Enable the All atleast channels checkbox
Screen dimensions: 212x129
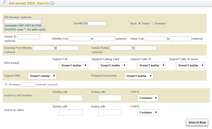(x=6, y=84)
